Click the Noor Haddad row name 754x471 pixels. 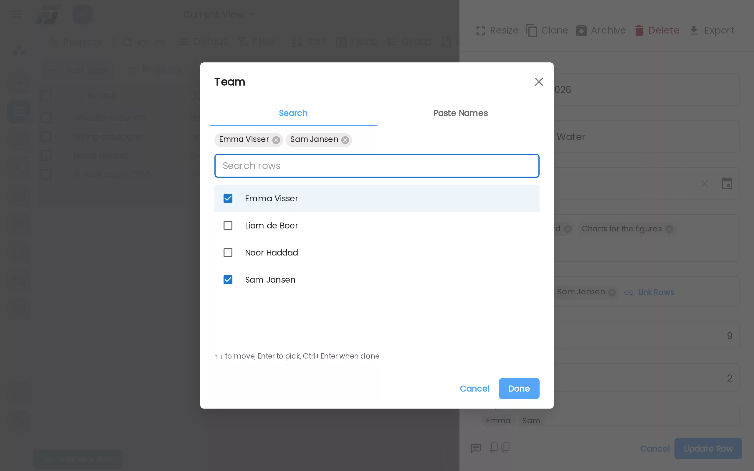pos(271,253)
